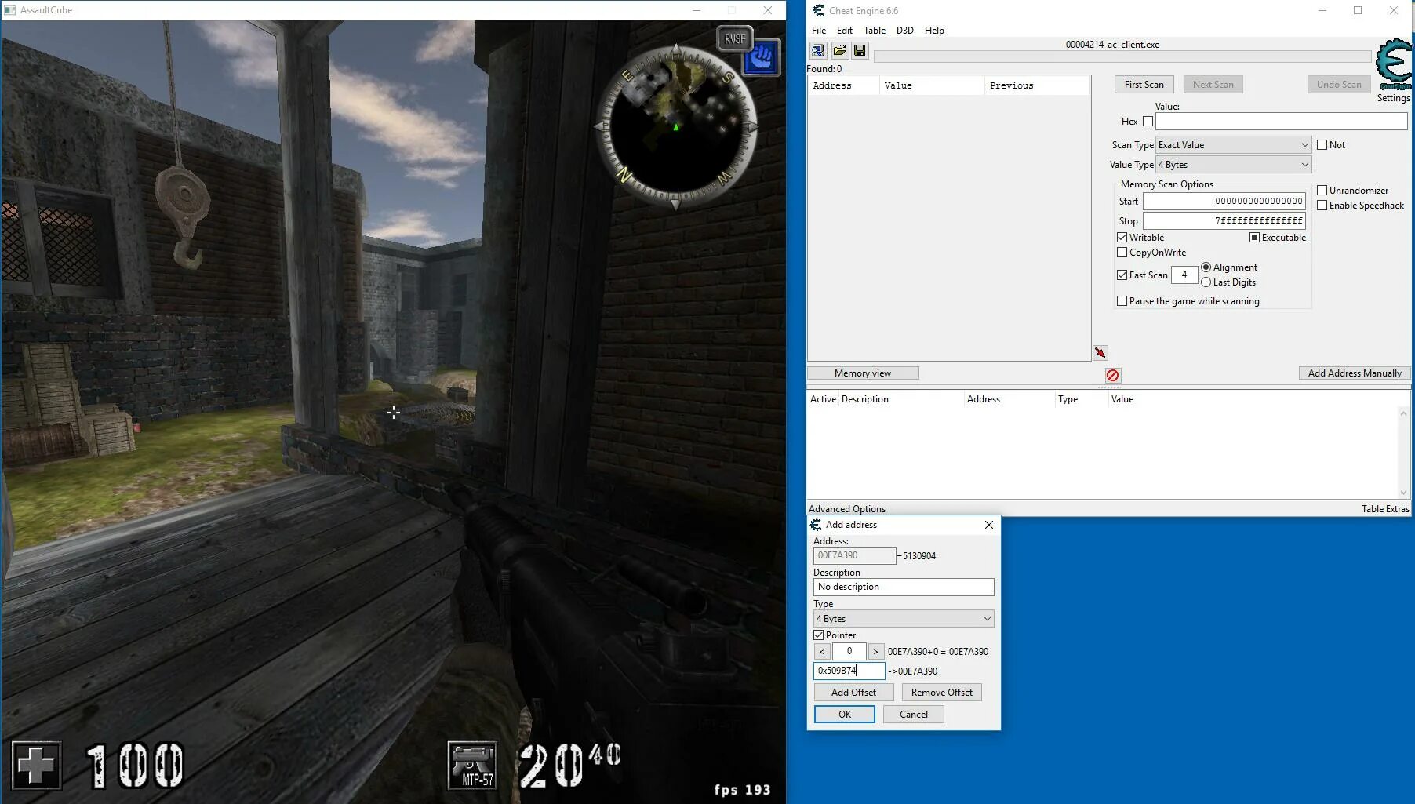Click the compass minimap in AssaultCube
This screenshot has width=1415, height=804.
pyautogui.click(x=675, y=127)
